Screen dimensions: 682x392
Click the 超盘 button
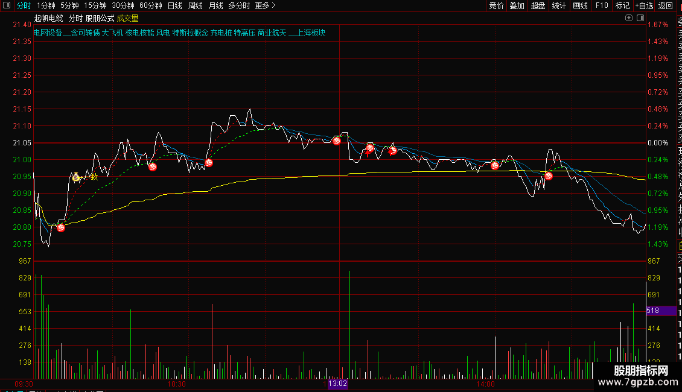(x=538, y=5)
